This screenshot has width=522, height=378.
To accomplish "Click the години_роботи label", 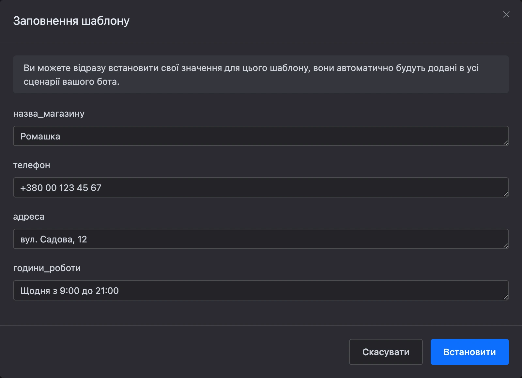I will click(x=47, y=268).
